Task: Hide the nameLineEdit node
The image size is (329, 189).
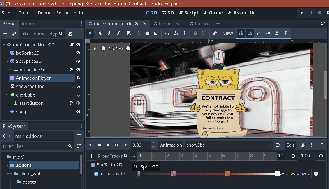Action: pyautogui.click(x=78, y=69)
